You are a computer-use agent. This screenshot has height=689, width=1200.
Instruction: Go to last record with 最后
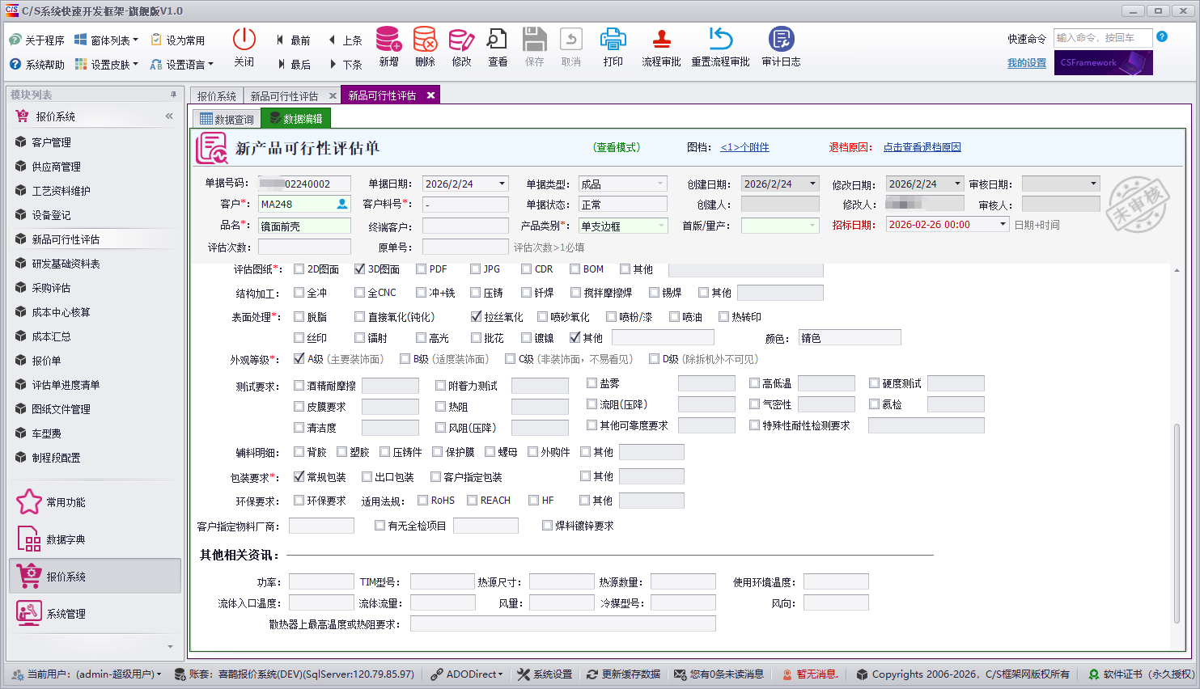point(293,65)
